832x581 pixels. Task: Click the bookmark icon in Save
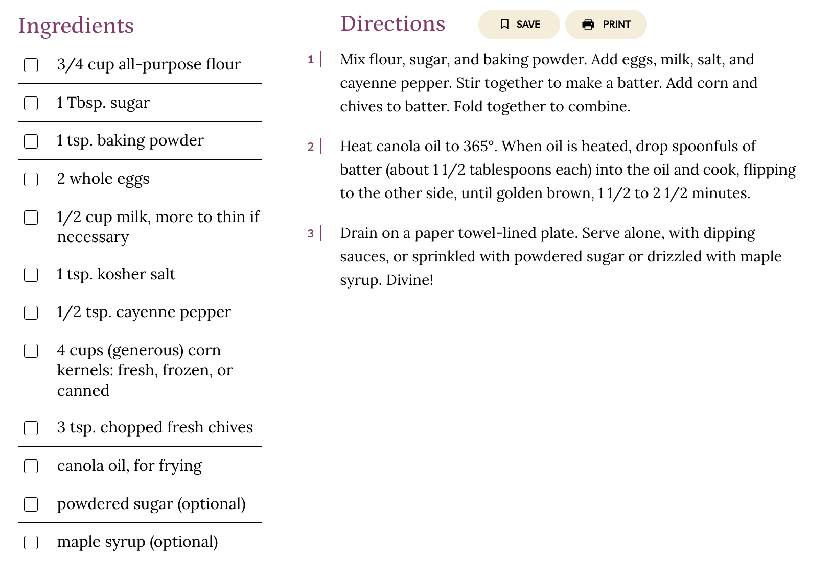point(504,25)
